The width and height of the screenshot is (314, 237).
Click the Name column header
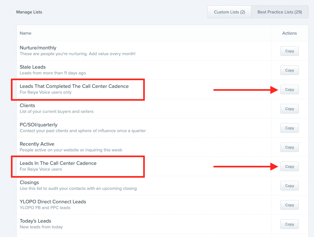click(x=26, y=33)
